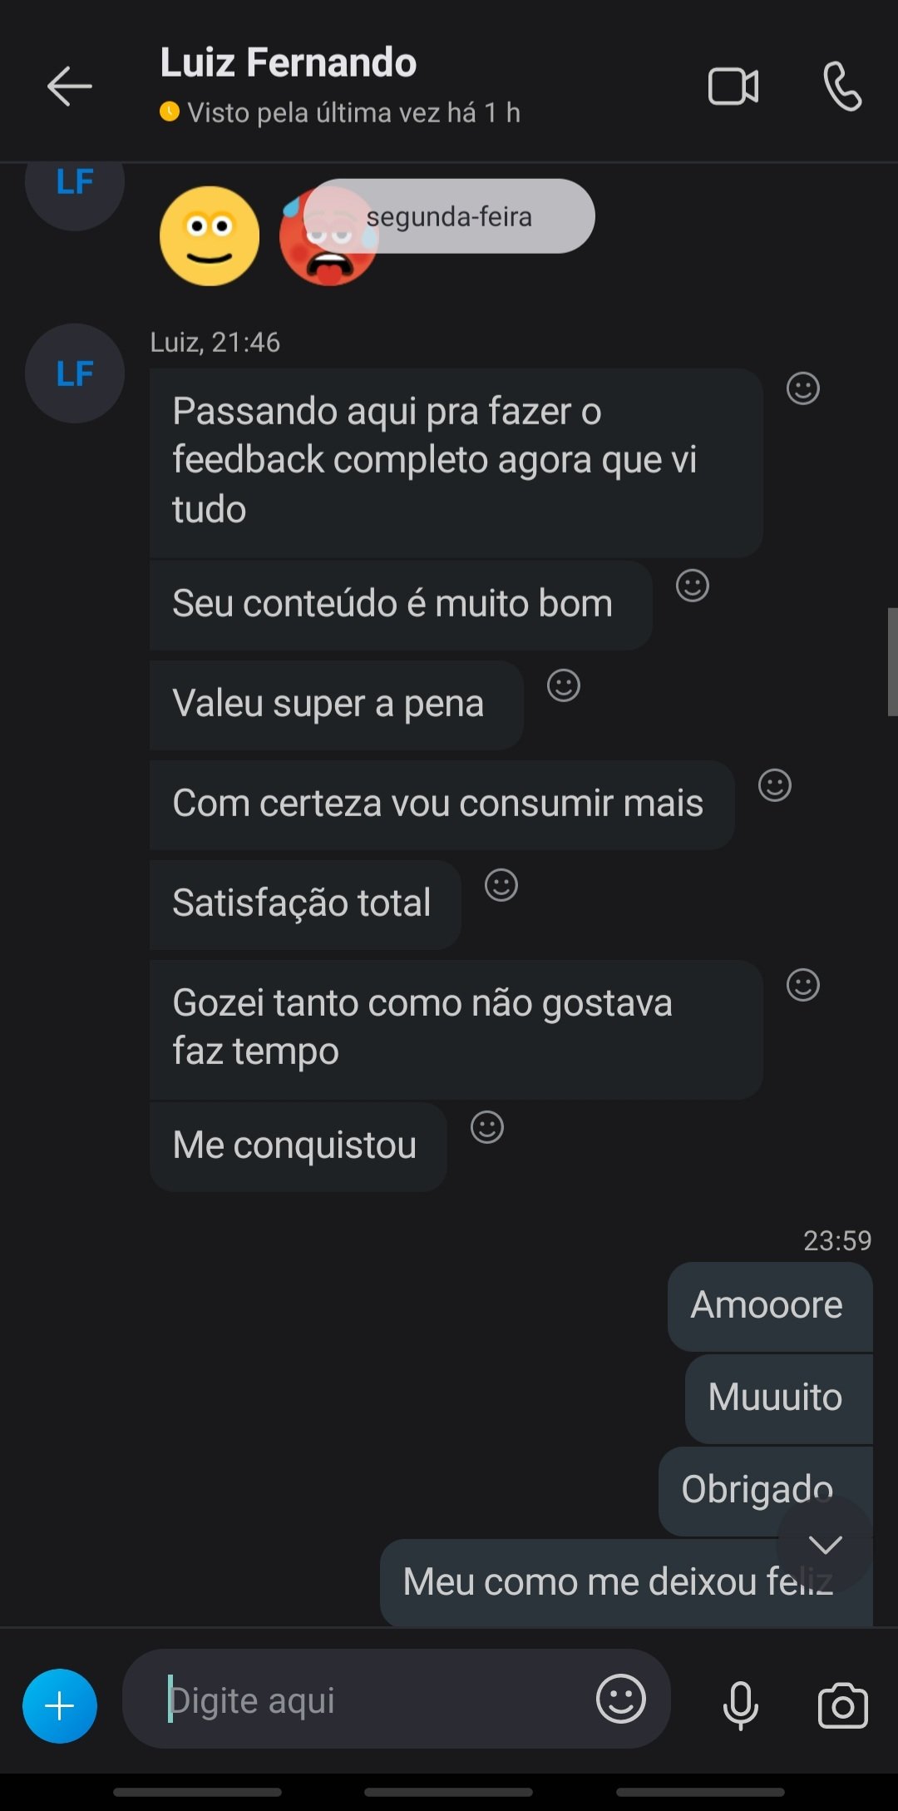Tap the LF avatar beside Luiz's messages

point(75,374)
